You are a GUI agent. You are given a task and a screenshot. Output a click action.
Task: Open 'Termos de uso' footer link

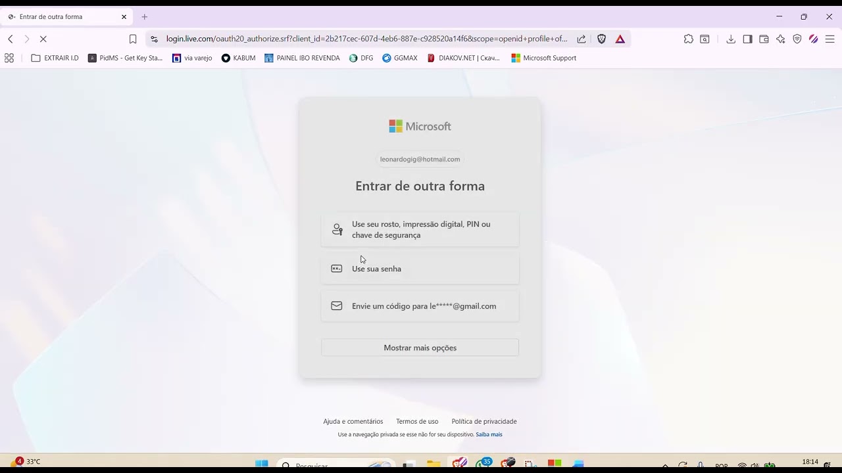[x=417, y=421]
